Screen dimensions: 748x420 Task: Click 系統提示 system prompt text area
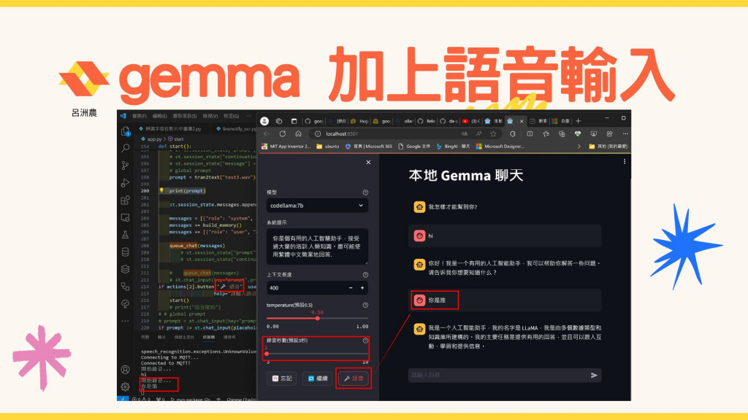(x=317, y=246)
